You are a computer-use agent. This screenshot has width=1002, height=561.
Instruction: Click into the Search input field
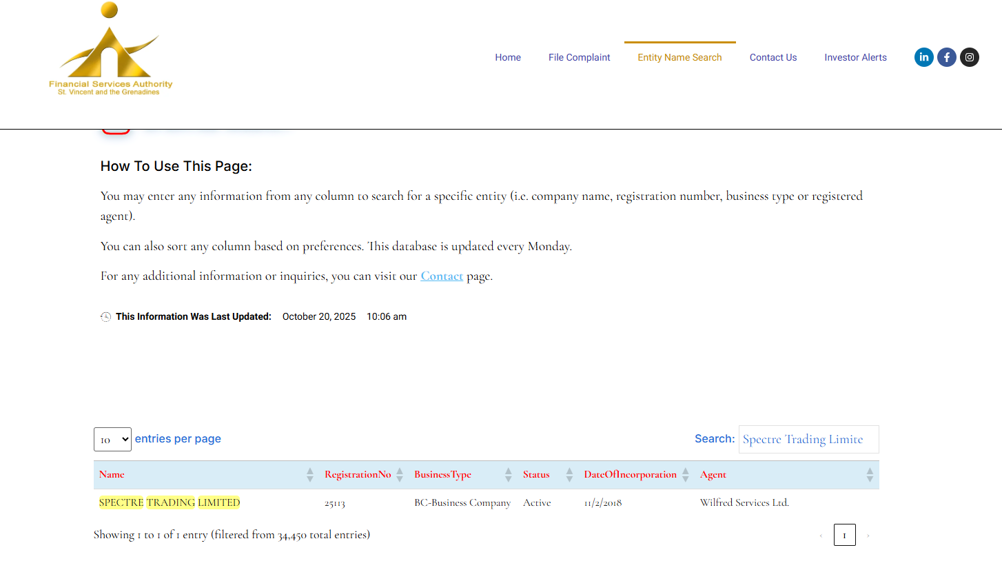click(808, 439)
